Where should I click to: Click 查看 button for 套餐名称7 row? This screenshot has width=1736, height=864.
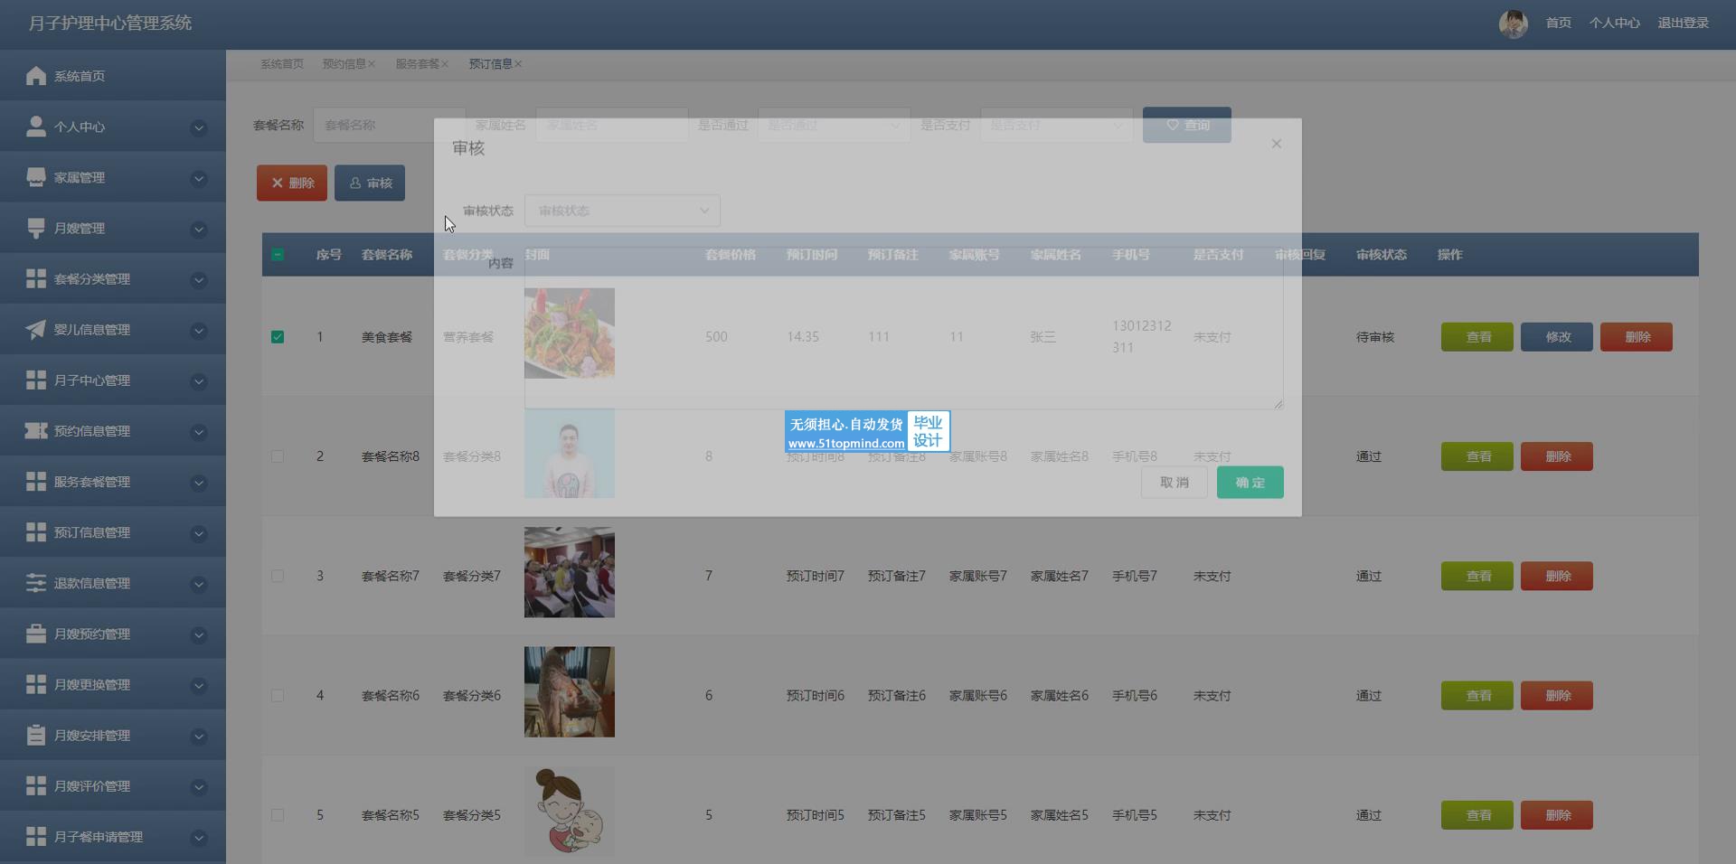tap(1477, 576)
